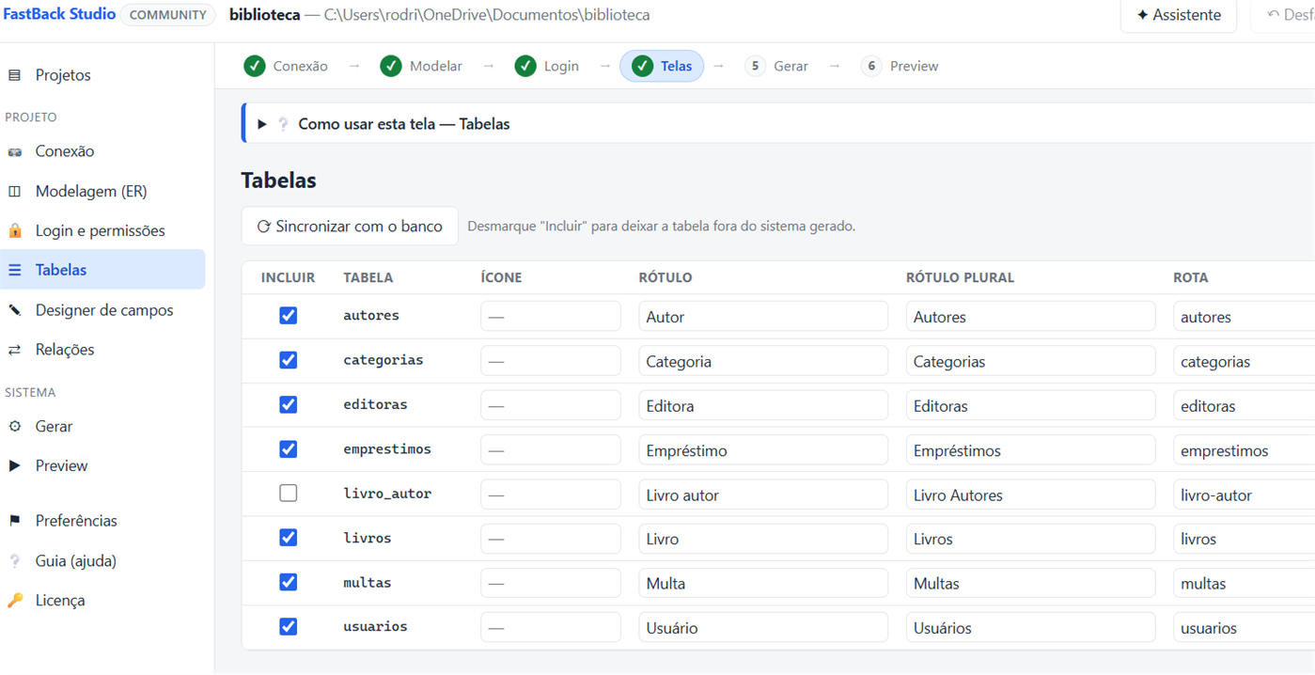Click the gear icon beside Gerar
The width and height of the screenshot is (1315, 675).
tap(14, 427)
